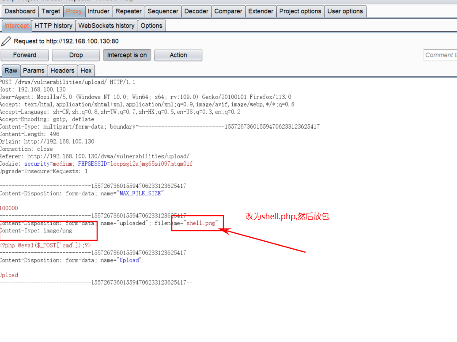
Task: Forward the intercepted request
Action: click(x=25, y=55)
